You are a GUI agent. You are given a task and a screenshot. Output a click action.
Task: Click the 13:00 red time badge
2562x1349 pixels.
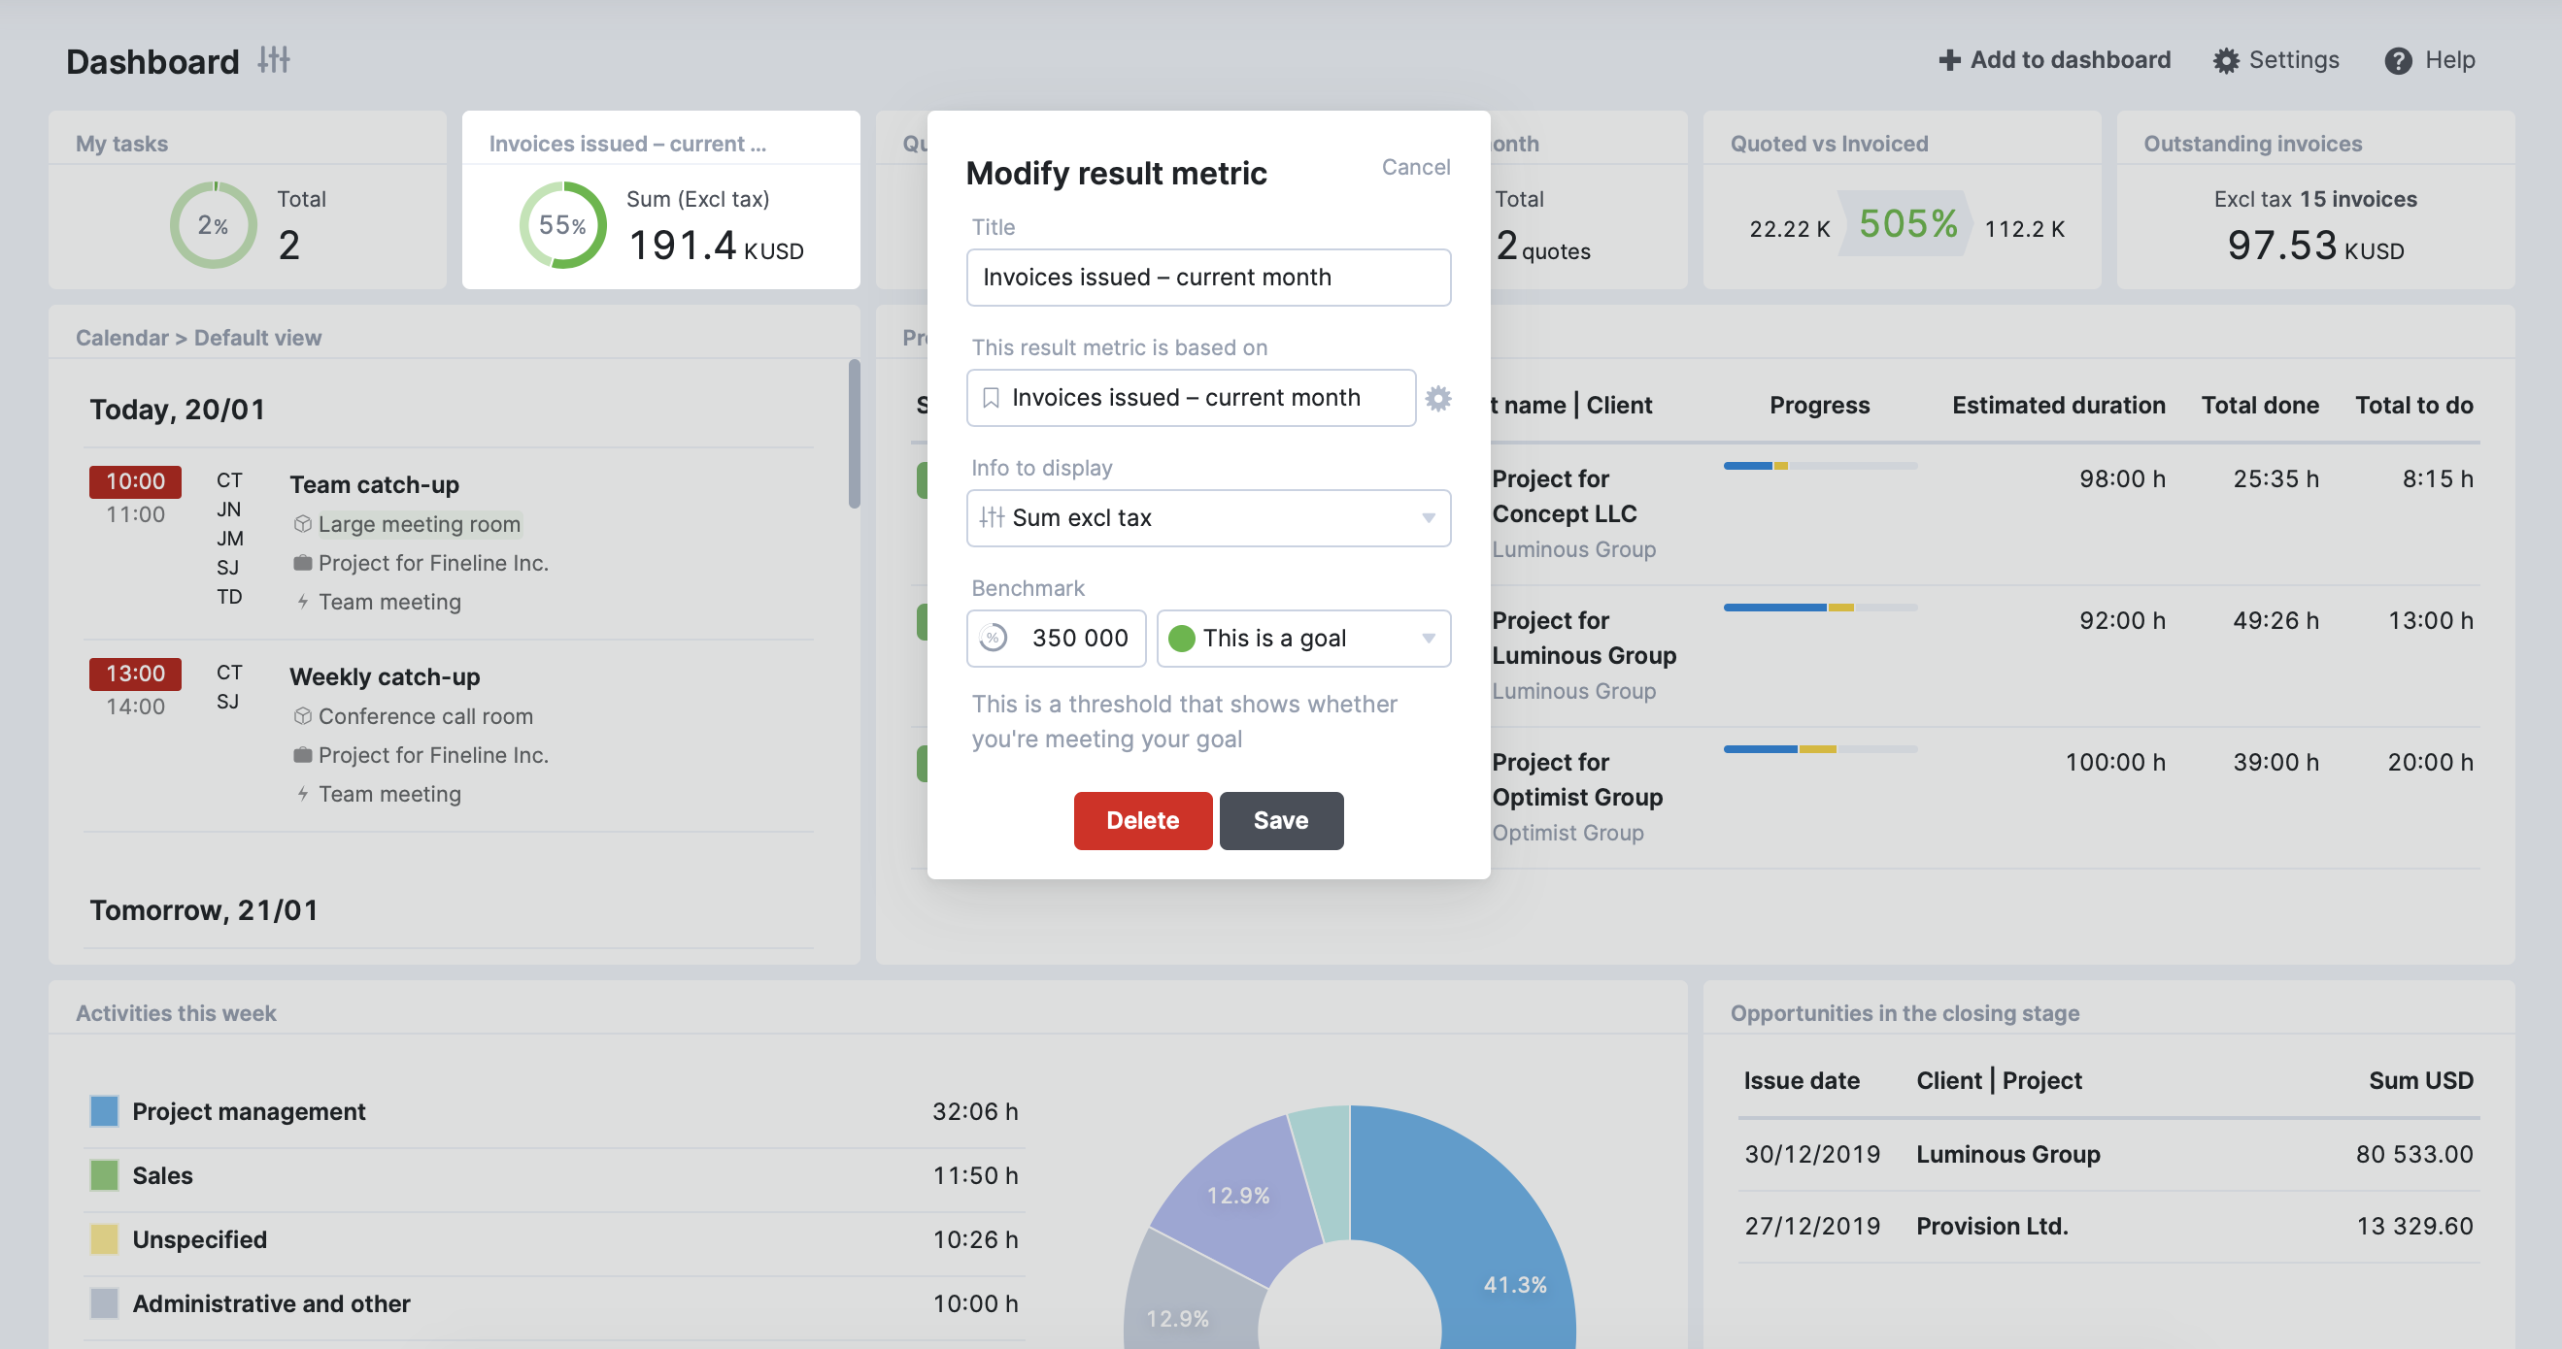[135, 674]
